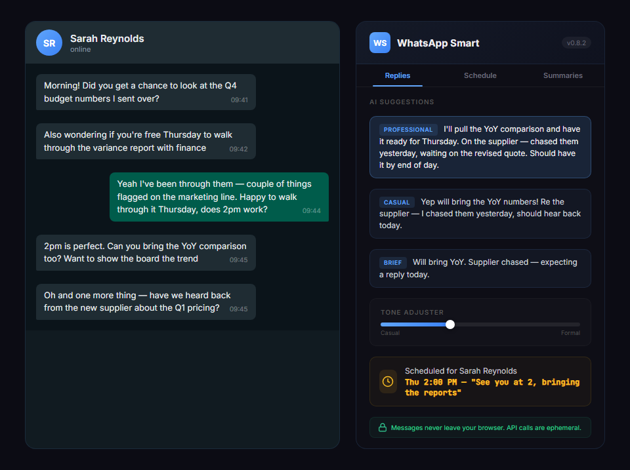Open the Summaries tab
The height and width of the screenshot is (470, 630).
point(562,75)
